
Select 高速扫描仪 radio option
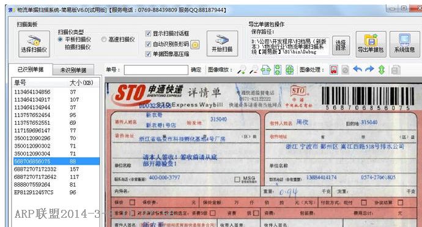103,40
